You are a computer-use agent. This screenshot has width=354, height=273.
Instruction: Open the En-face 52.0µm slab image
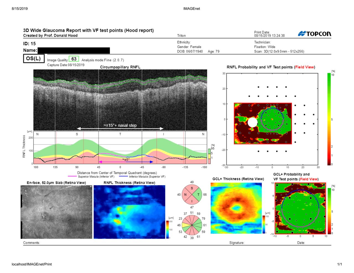[56, 212]
